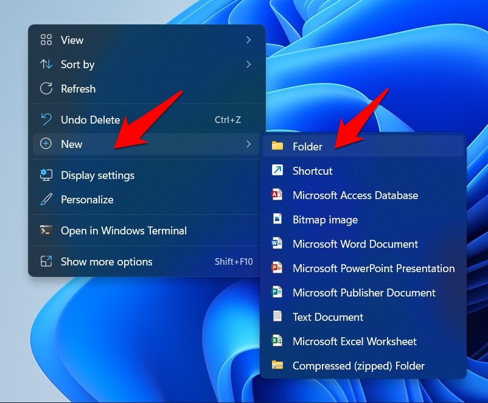Click the Microsoft PowerPoint Presentation icon
This screenshot has width=488, height=403.
pyautogui.click(x=279, y=268)
